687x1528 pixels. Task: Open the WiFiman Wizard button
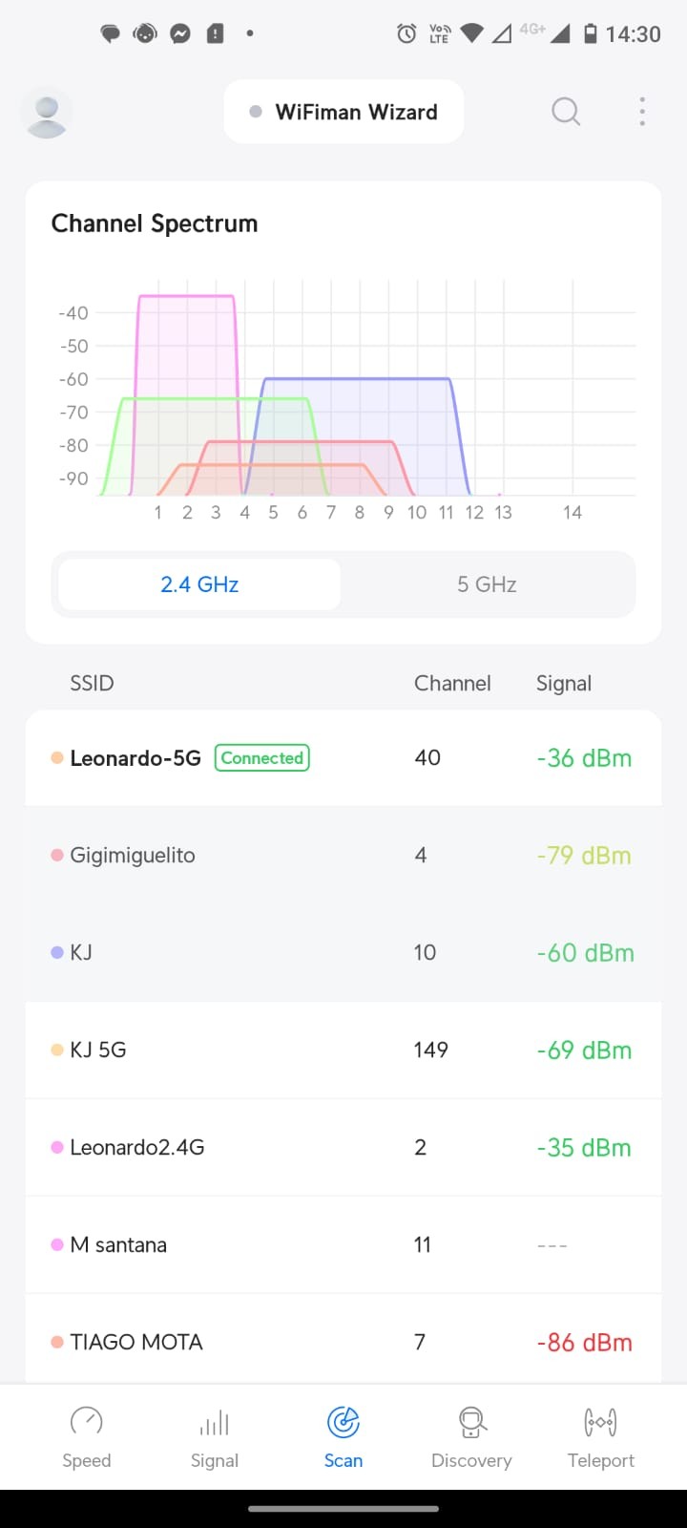[343, 112]
